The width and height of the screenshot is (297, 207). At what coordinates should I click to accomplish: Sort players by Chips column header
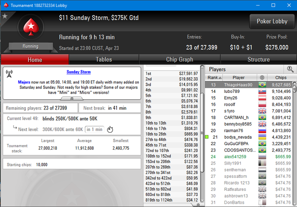pos(281,78)
